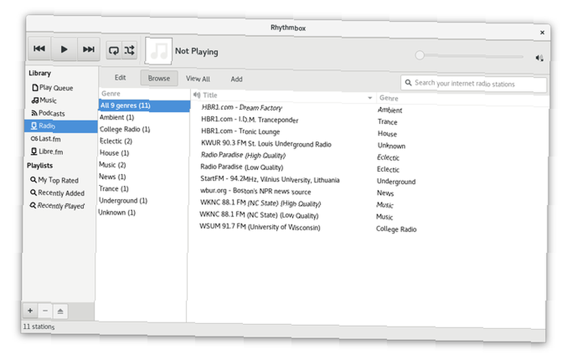Select the Radio source
This screenshot has height=360, width=567.
[61, 126]
